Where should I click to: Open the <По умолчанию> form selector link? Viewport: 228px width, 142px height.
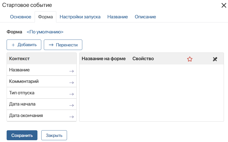click(45, 32)
